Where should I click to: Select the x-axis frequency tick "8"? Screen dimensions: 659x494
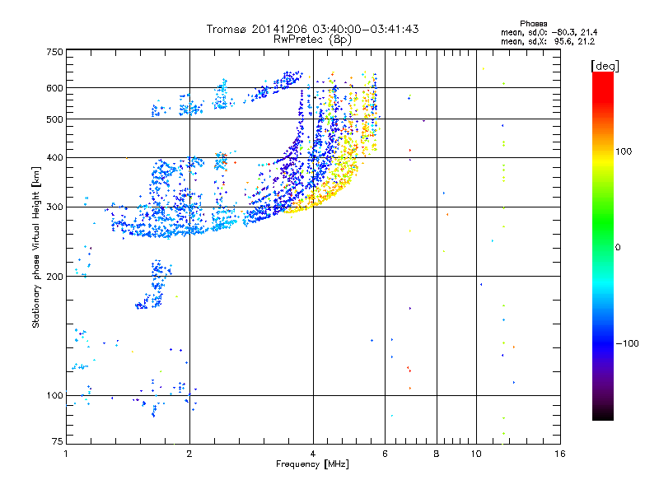[x=437, y=454]
